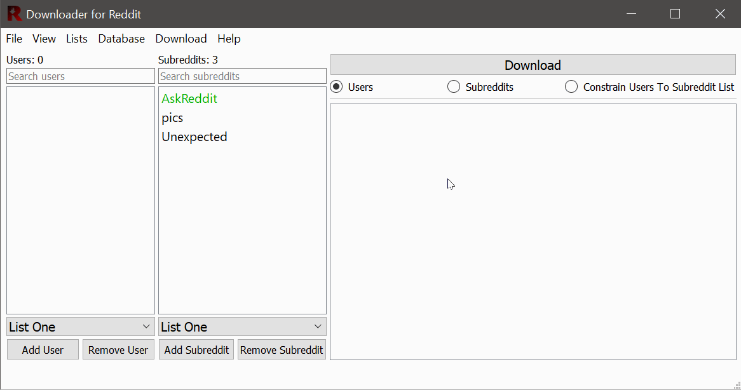Open the Database menu
The height and width of the screenshot is (390, 741).
coord(121,39)
